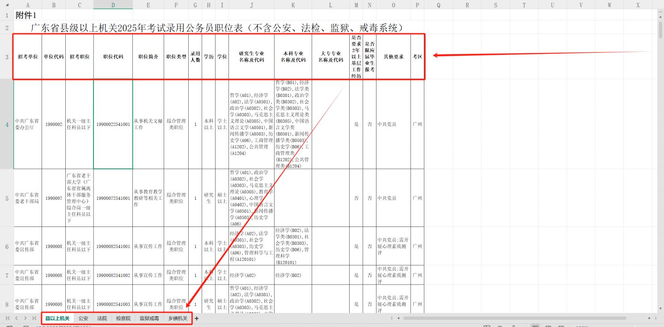The height and width of the screenshot is (327, 664).
Task: Select row header 7
Action: pos(7,275)
